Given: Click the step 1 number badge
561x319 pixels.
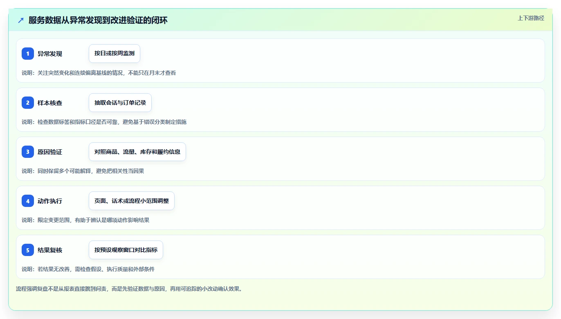Looking at the screenshot, I should [28, 54].
